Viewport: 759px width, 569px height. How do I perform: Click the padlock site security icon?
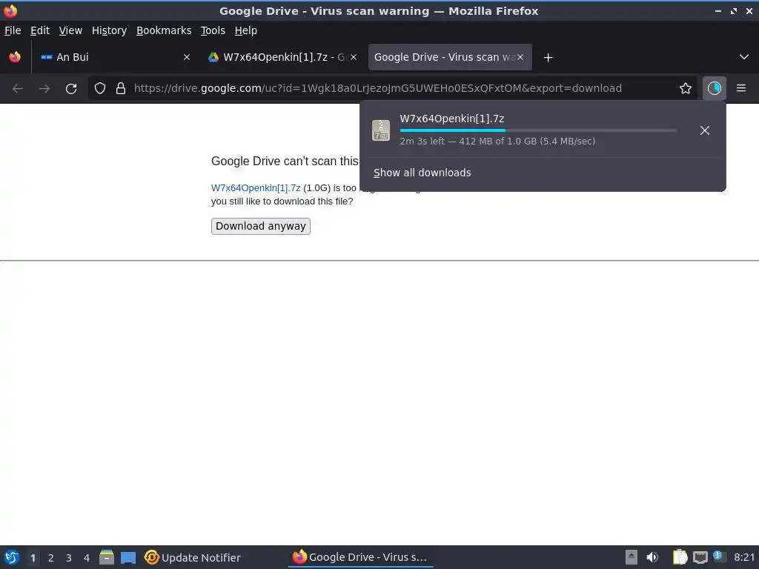point(121,89)
